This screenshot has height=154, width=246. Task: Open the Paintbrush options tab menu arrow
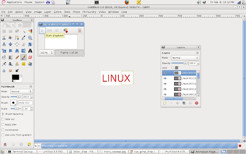[x=31, y=87]
